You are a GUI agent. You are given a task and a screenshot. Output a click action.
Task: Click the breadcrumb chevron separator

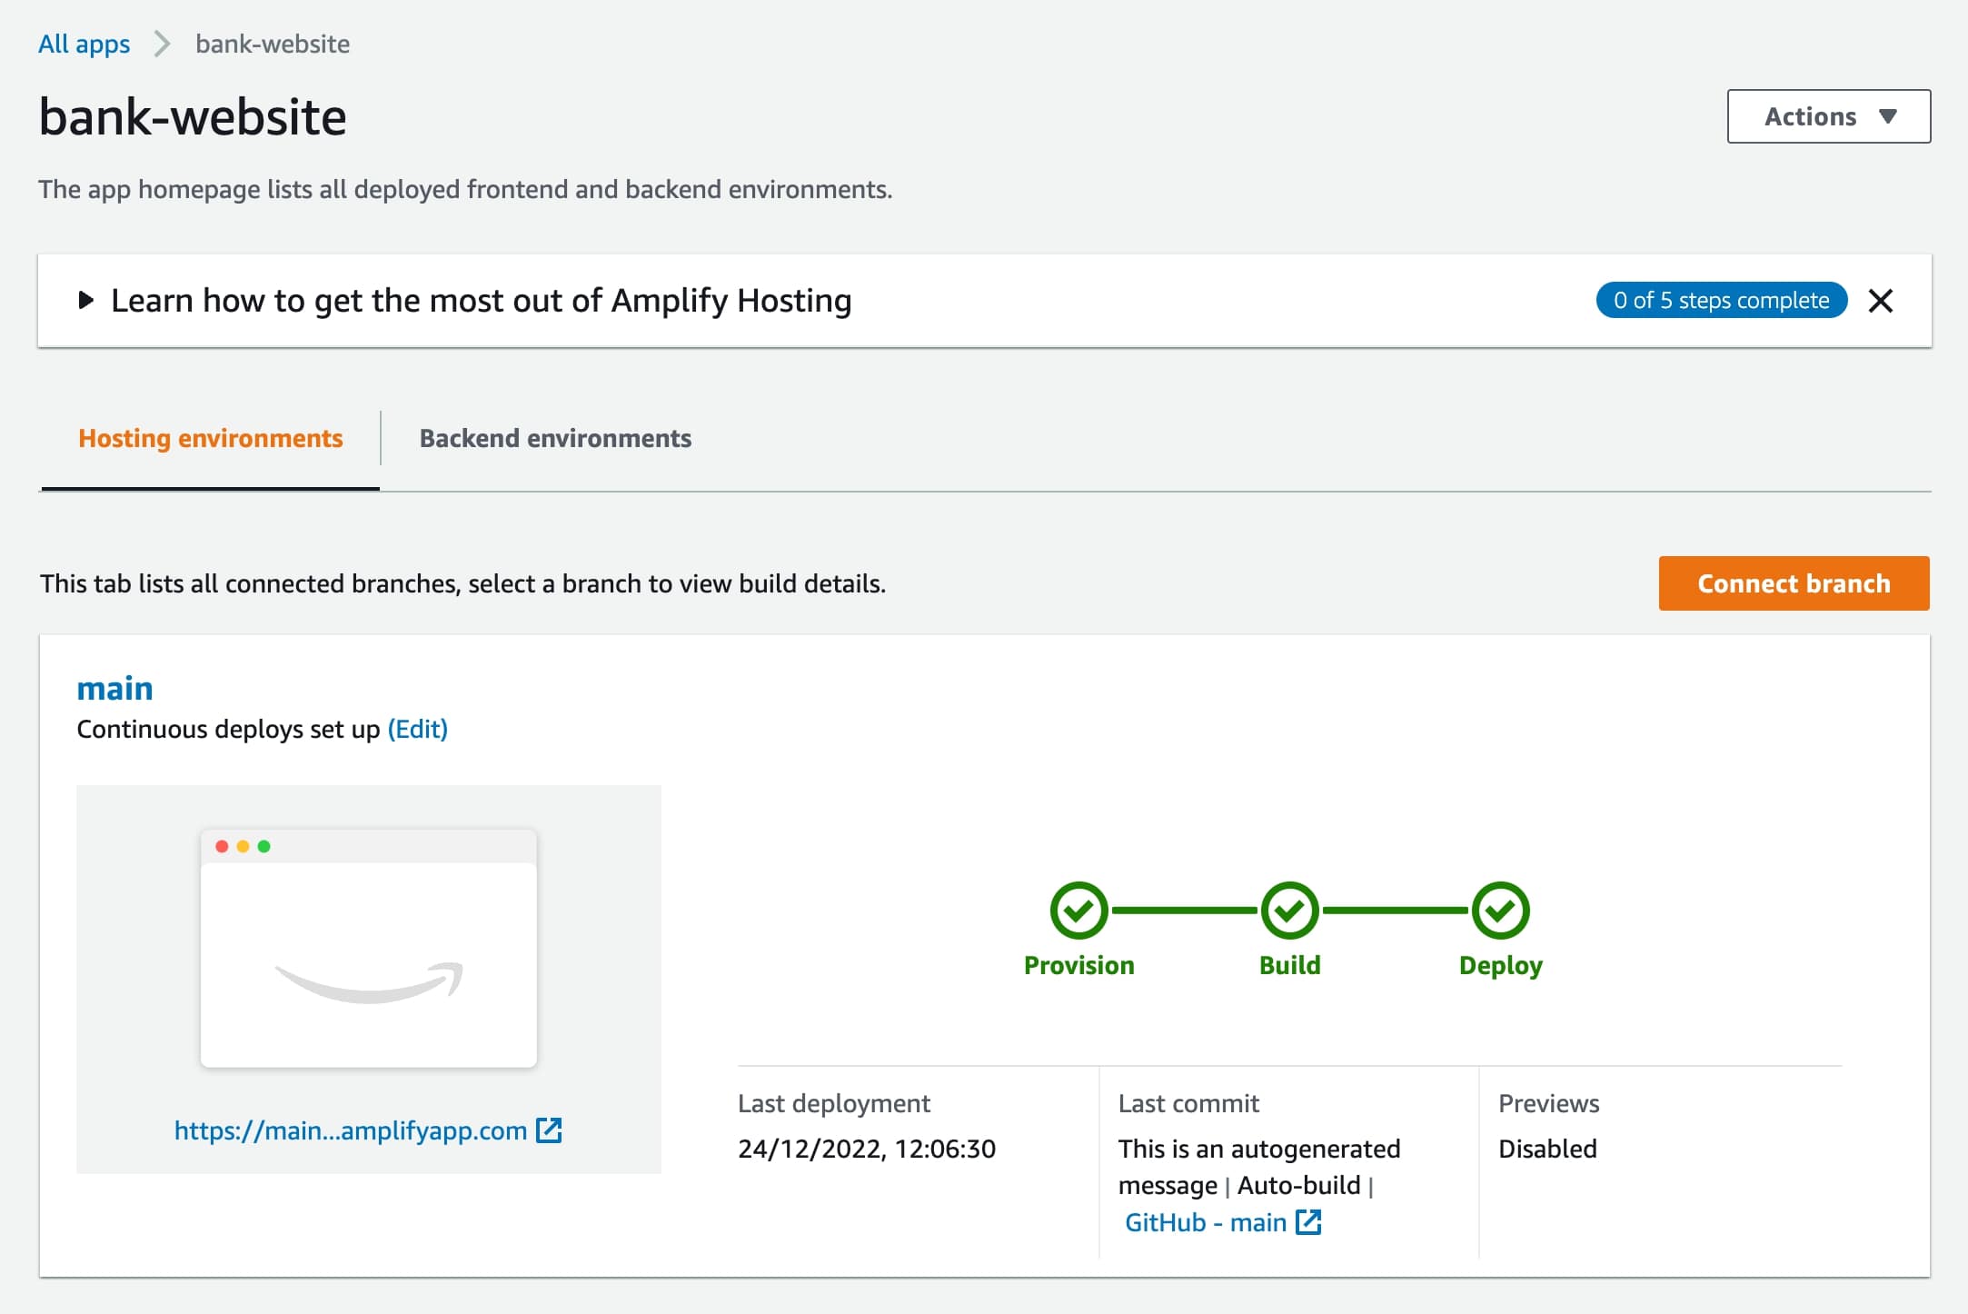pyautogui.click(x=163, y=44)
